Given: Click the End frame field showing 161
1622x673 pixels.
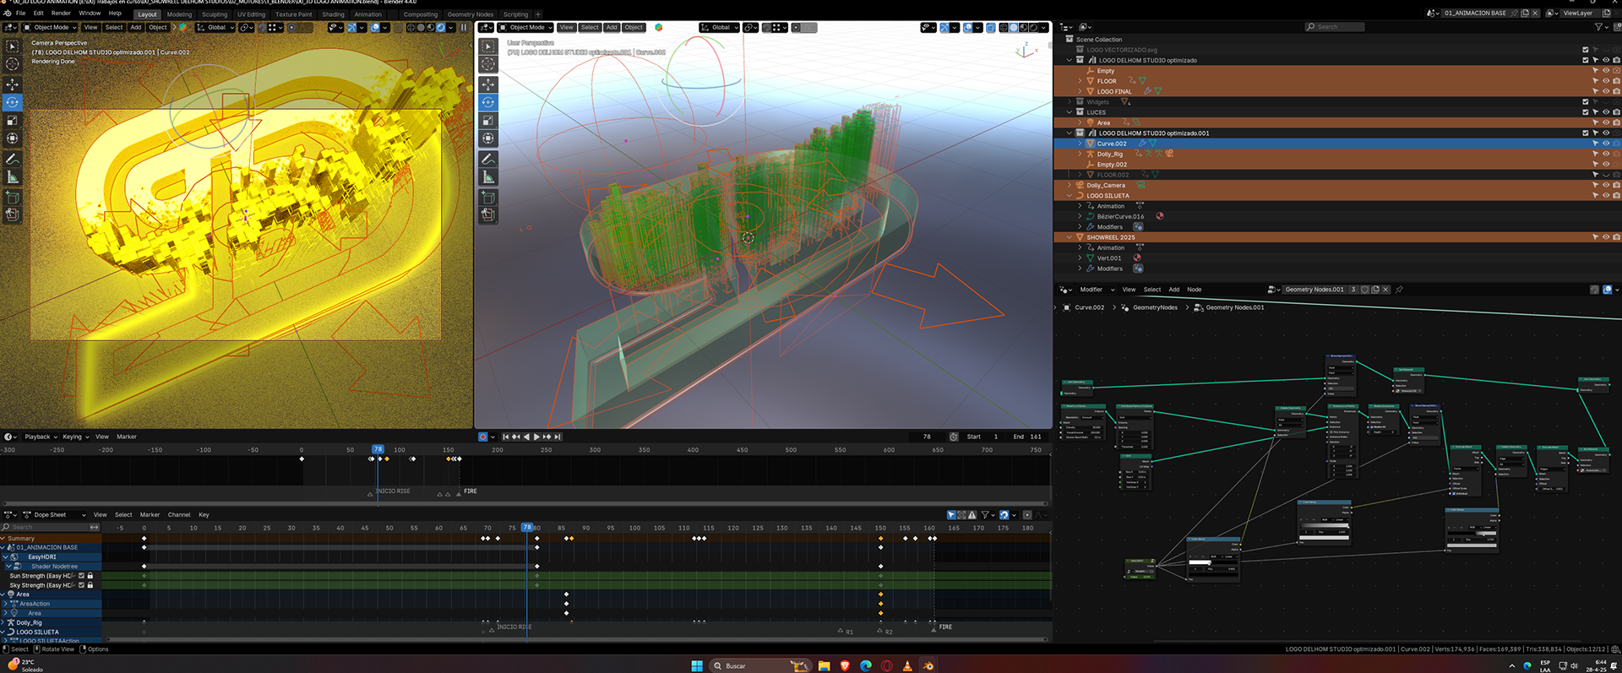Looking at the screenshot, I should tap(1029, 437).
